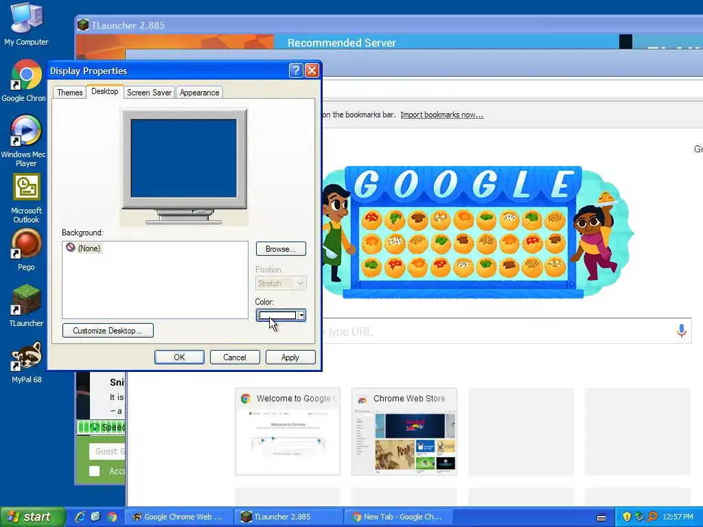Open Chrome quick launch icon
The image size is (703, 527).
pos(112,517)
